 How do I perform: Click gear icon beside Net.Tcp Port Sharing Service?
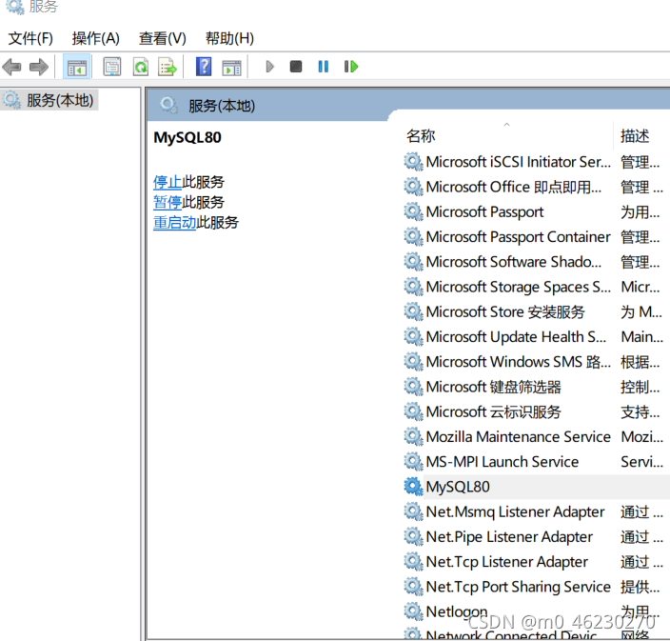click(413, 587)
